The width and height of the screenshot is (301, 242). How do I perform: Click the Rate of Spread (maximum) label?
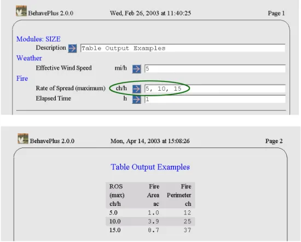(x=71, y=88)
